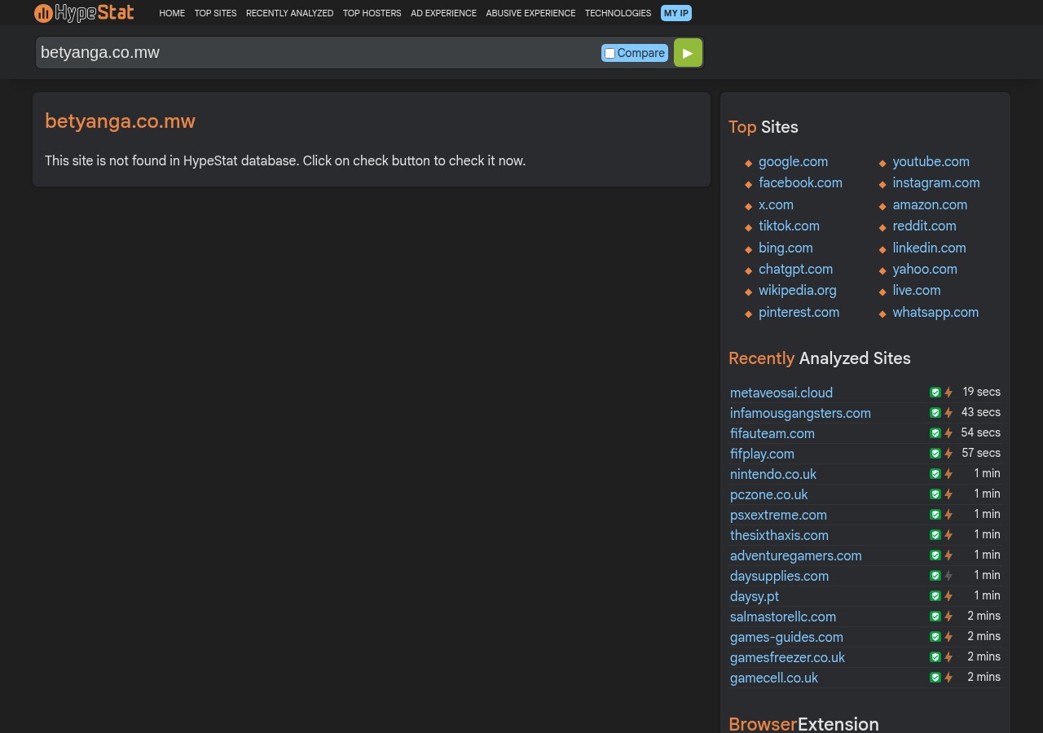Open whatsapp.com top site link
The width and height of the screenshot is (1043, 733).
(x=935, y=312)
